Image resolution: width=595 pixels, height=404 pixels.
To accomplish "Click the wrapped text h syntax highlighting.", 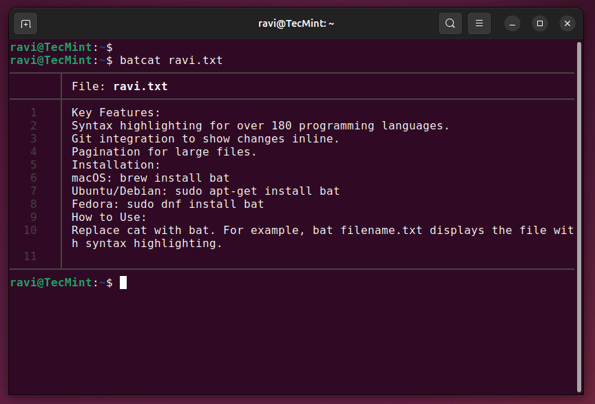I will [x=147, y=244].
